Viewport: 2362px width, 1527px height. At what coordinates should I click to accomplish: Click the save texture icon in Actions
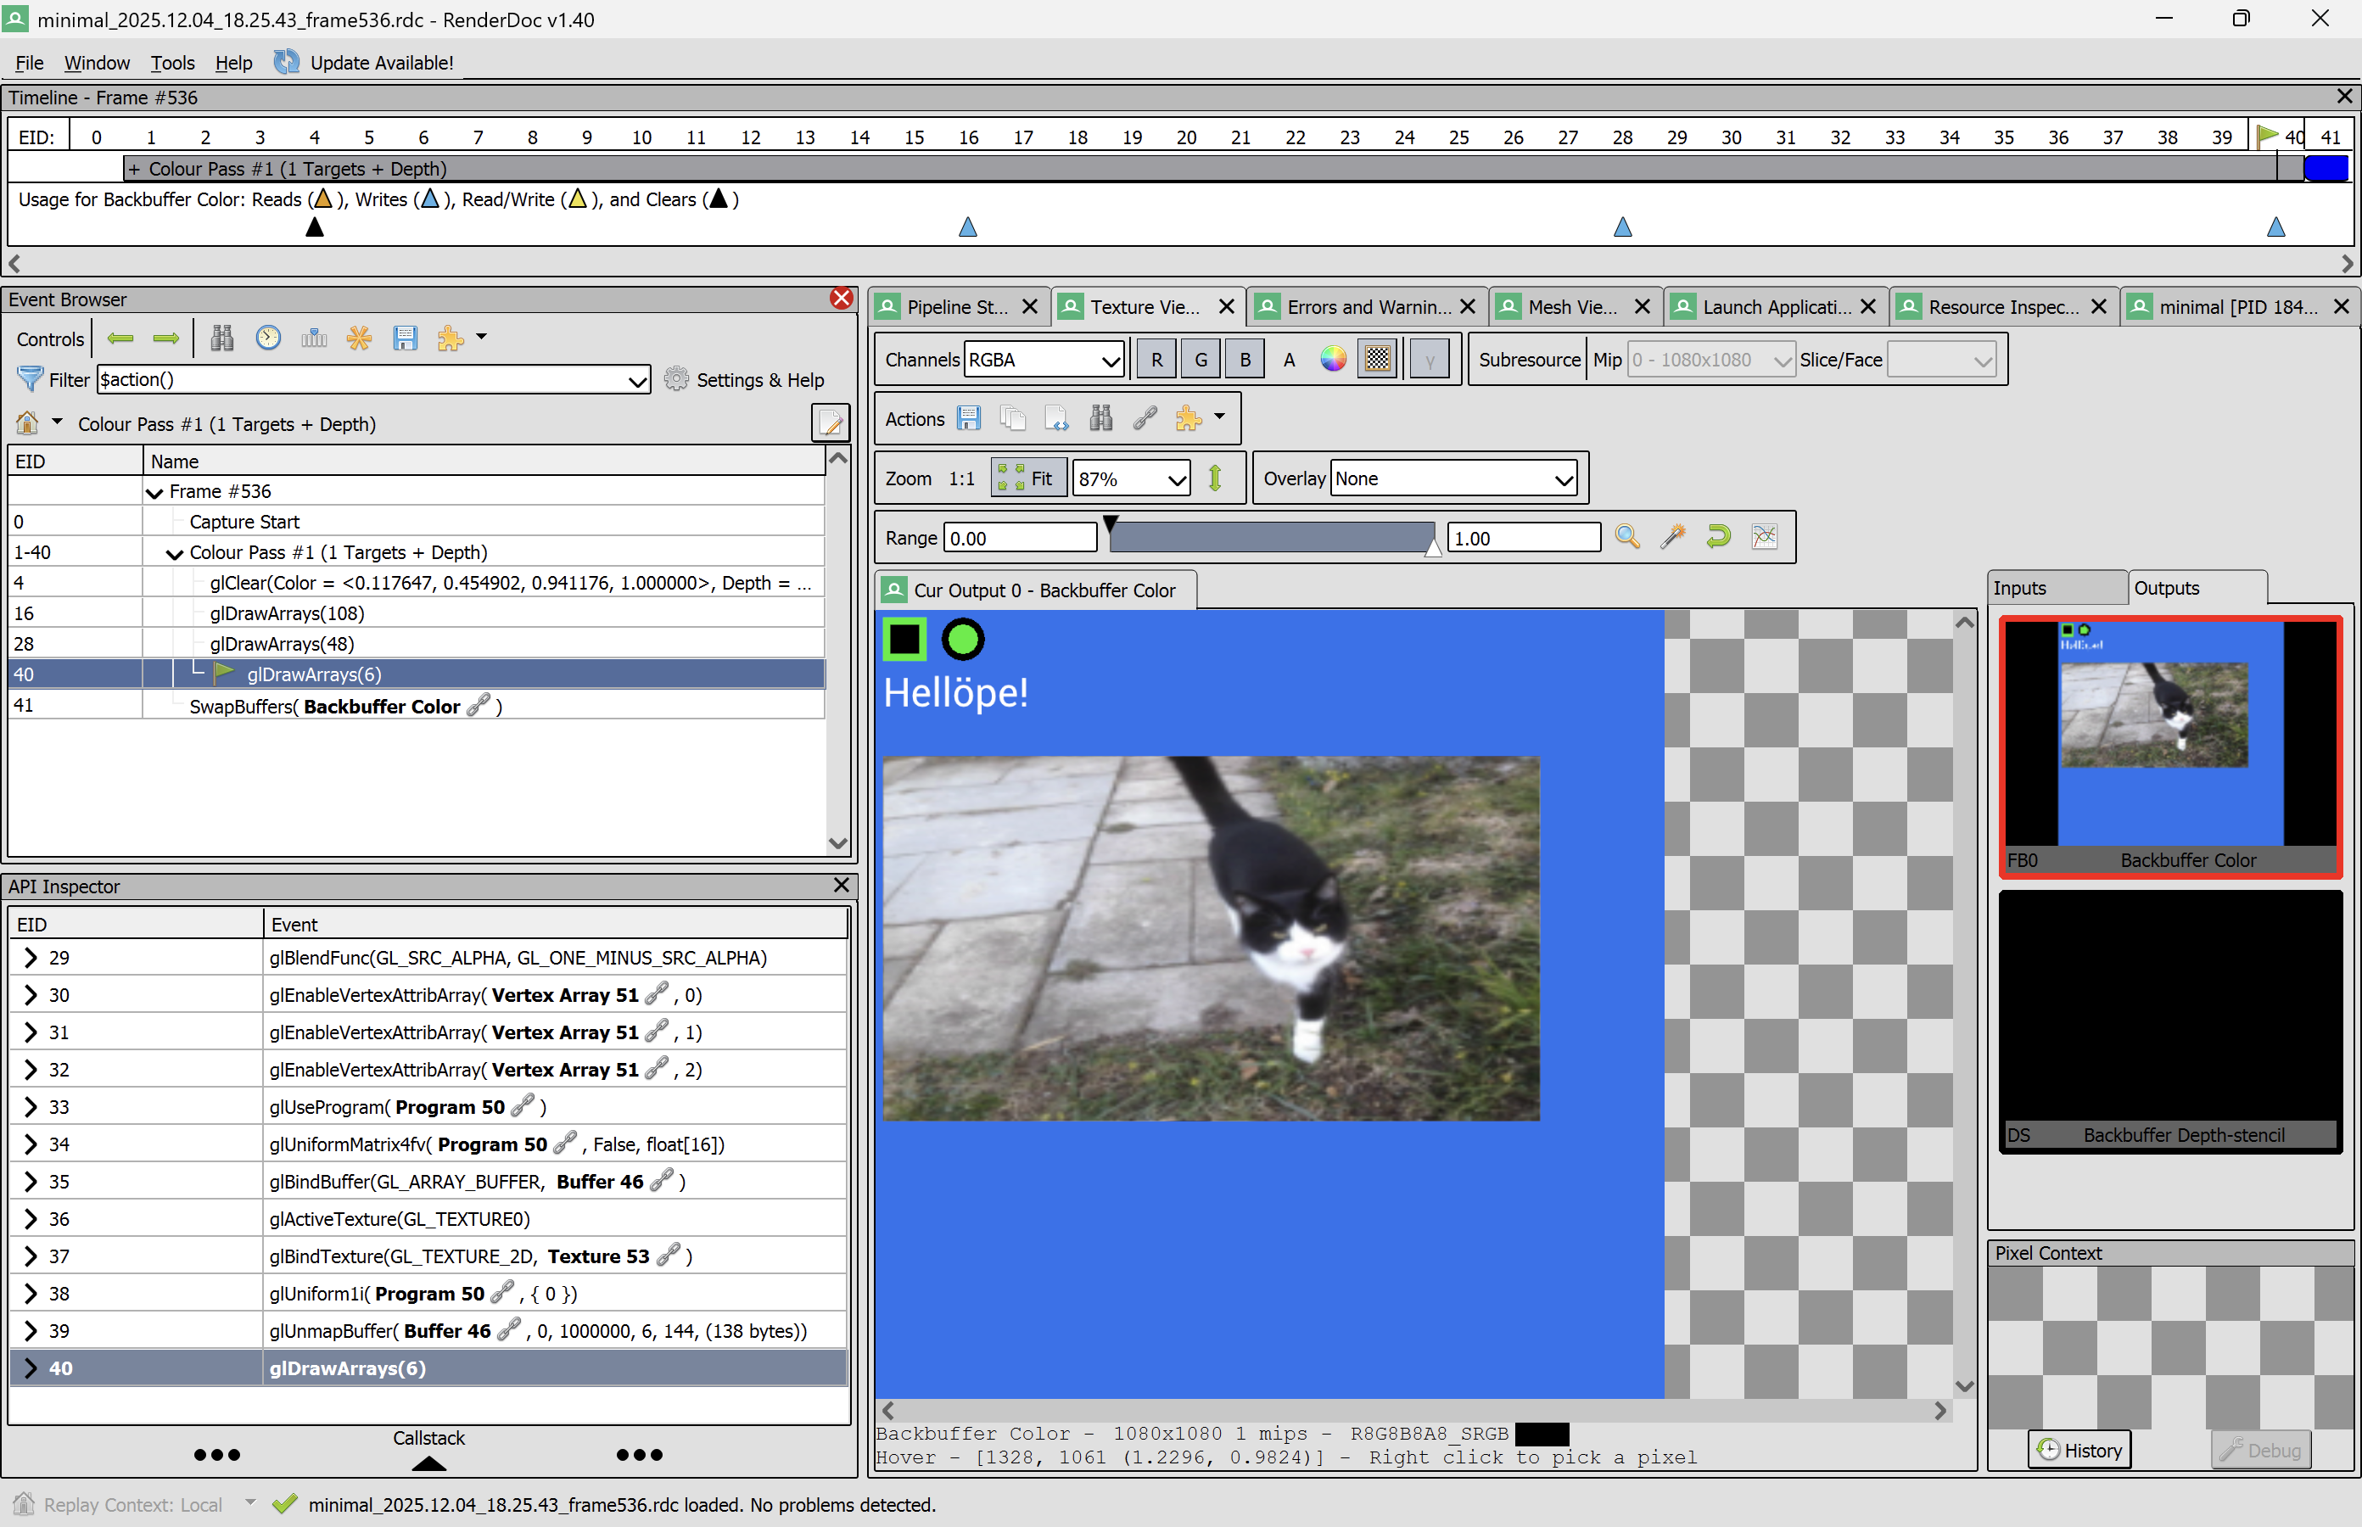click(969, 418)
